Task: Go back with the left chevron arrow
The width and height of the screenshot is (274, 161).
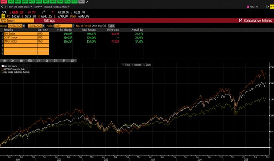Action: 2,7
